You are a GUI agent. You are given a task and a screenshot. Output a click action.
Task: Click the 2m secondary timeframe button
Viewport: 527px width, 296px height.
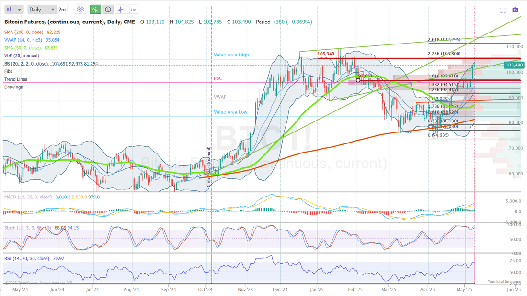pyautogui.click(x=62, y=10)
